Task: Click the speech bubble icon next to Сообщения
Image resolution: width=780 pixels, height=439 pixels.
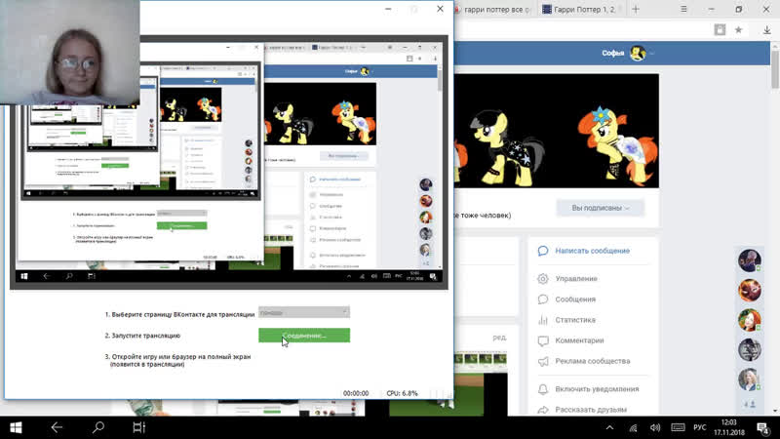Action: [543, 299]
